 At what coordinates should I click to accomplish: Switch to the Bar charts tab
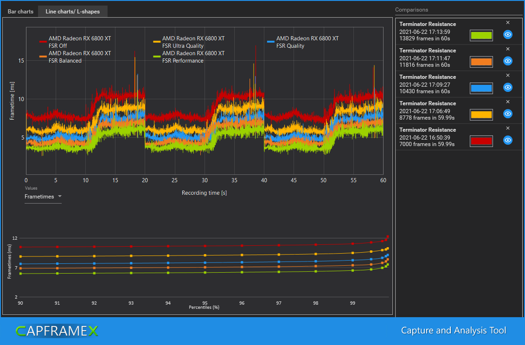20,12
